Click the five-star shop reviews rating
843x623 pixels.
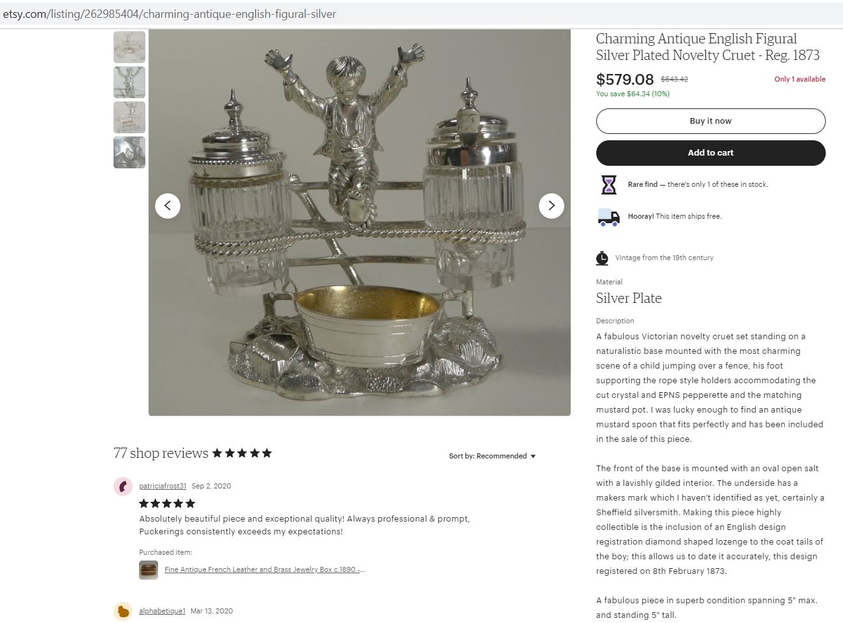(242, 453)
